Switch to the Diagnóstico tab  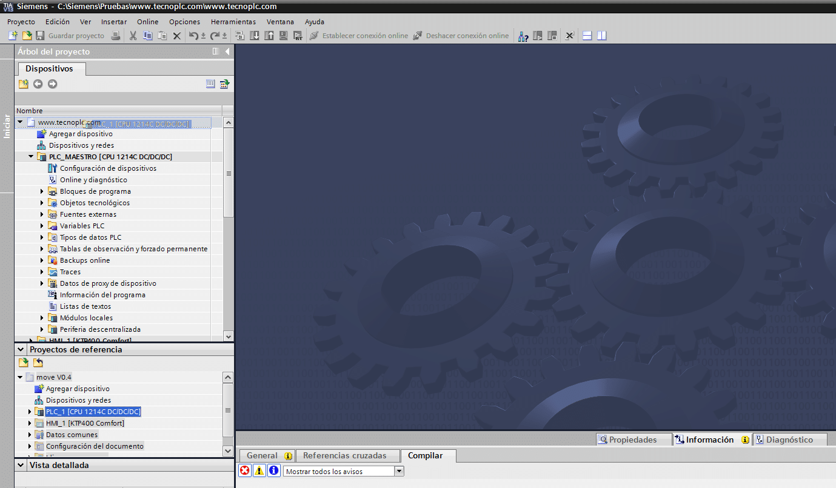[791, 440]
